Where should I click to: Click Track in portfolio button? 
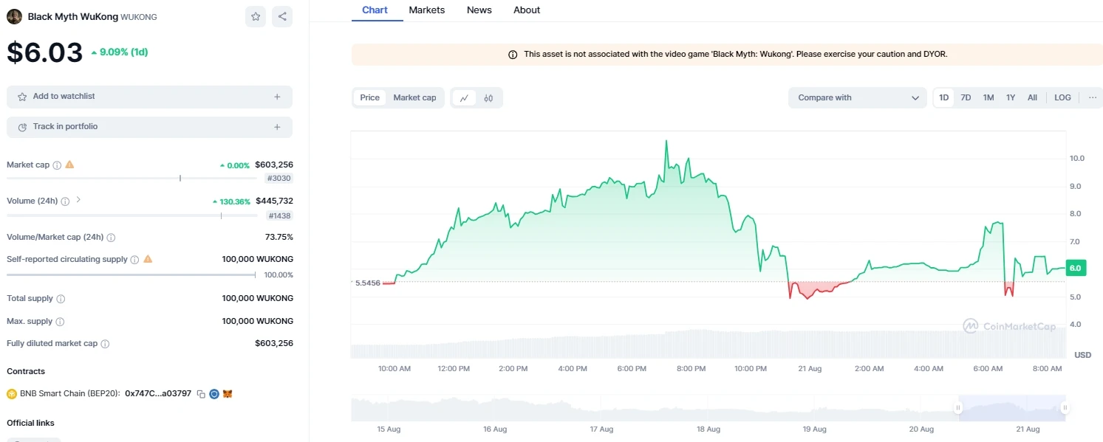click(x=149, y=127)
